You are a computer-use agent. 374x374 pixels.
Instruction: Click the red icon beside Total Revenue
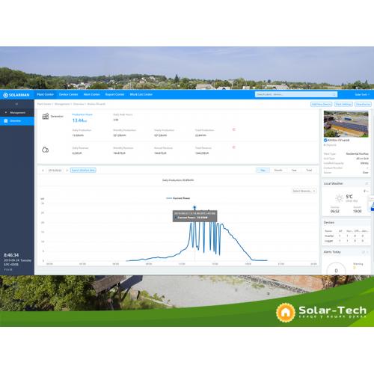pos(234,147)
